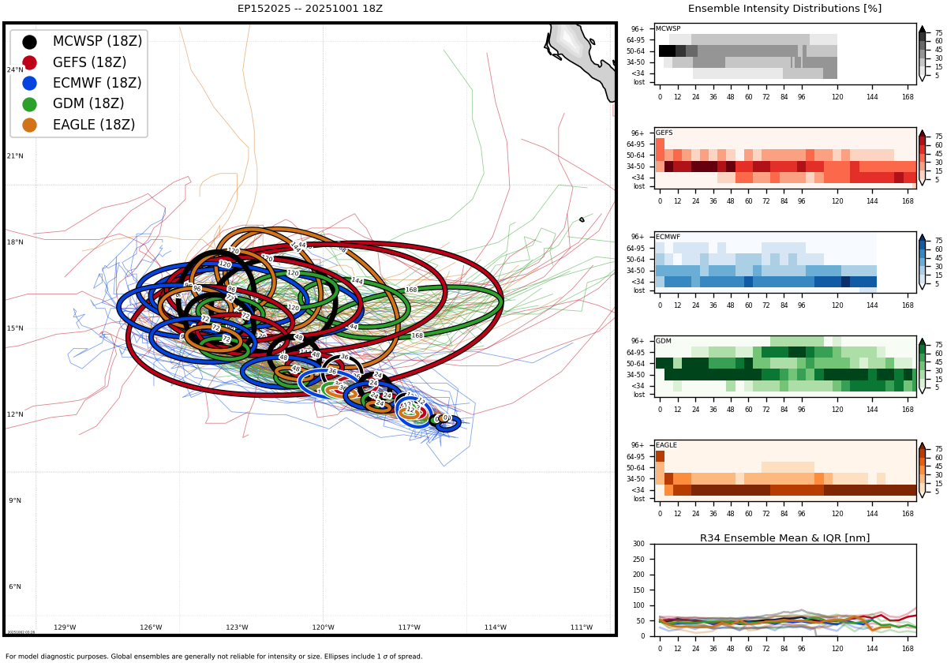947x663 pixels.
Task: Click the 120°W longitude label
Action: click(x=323, y=627)
